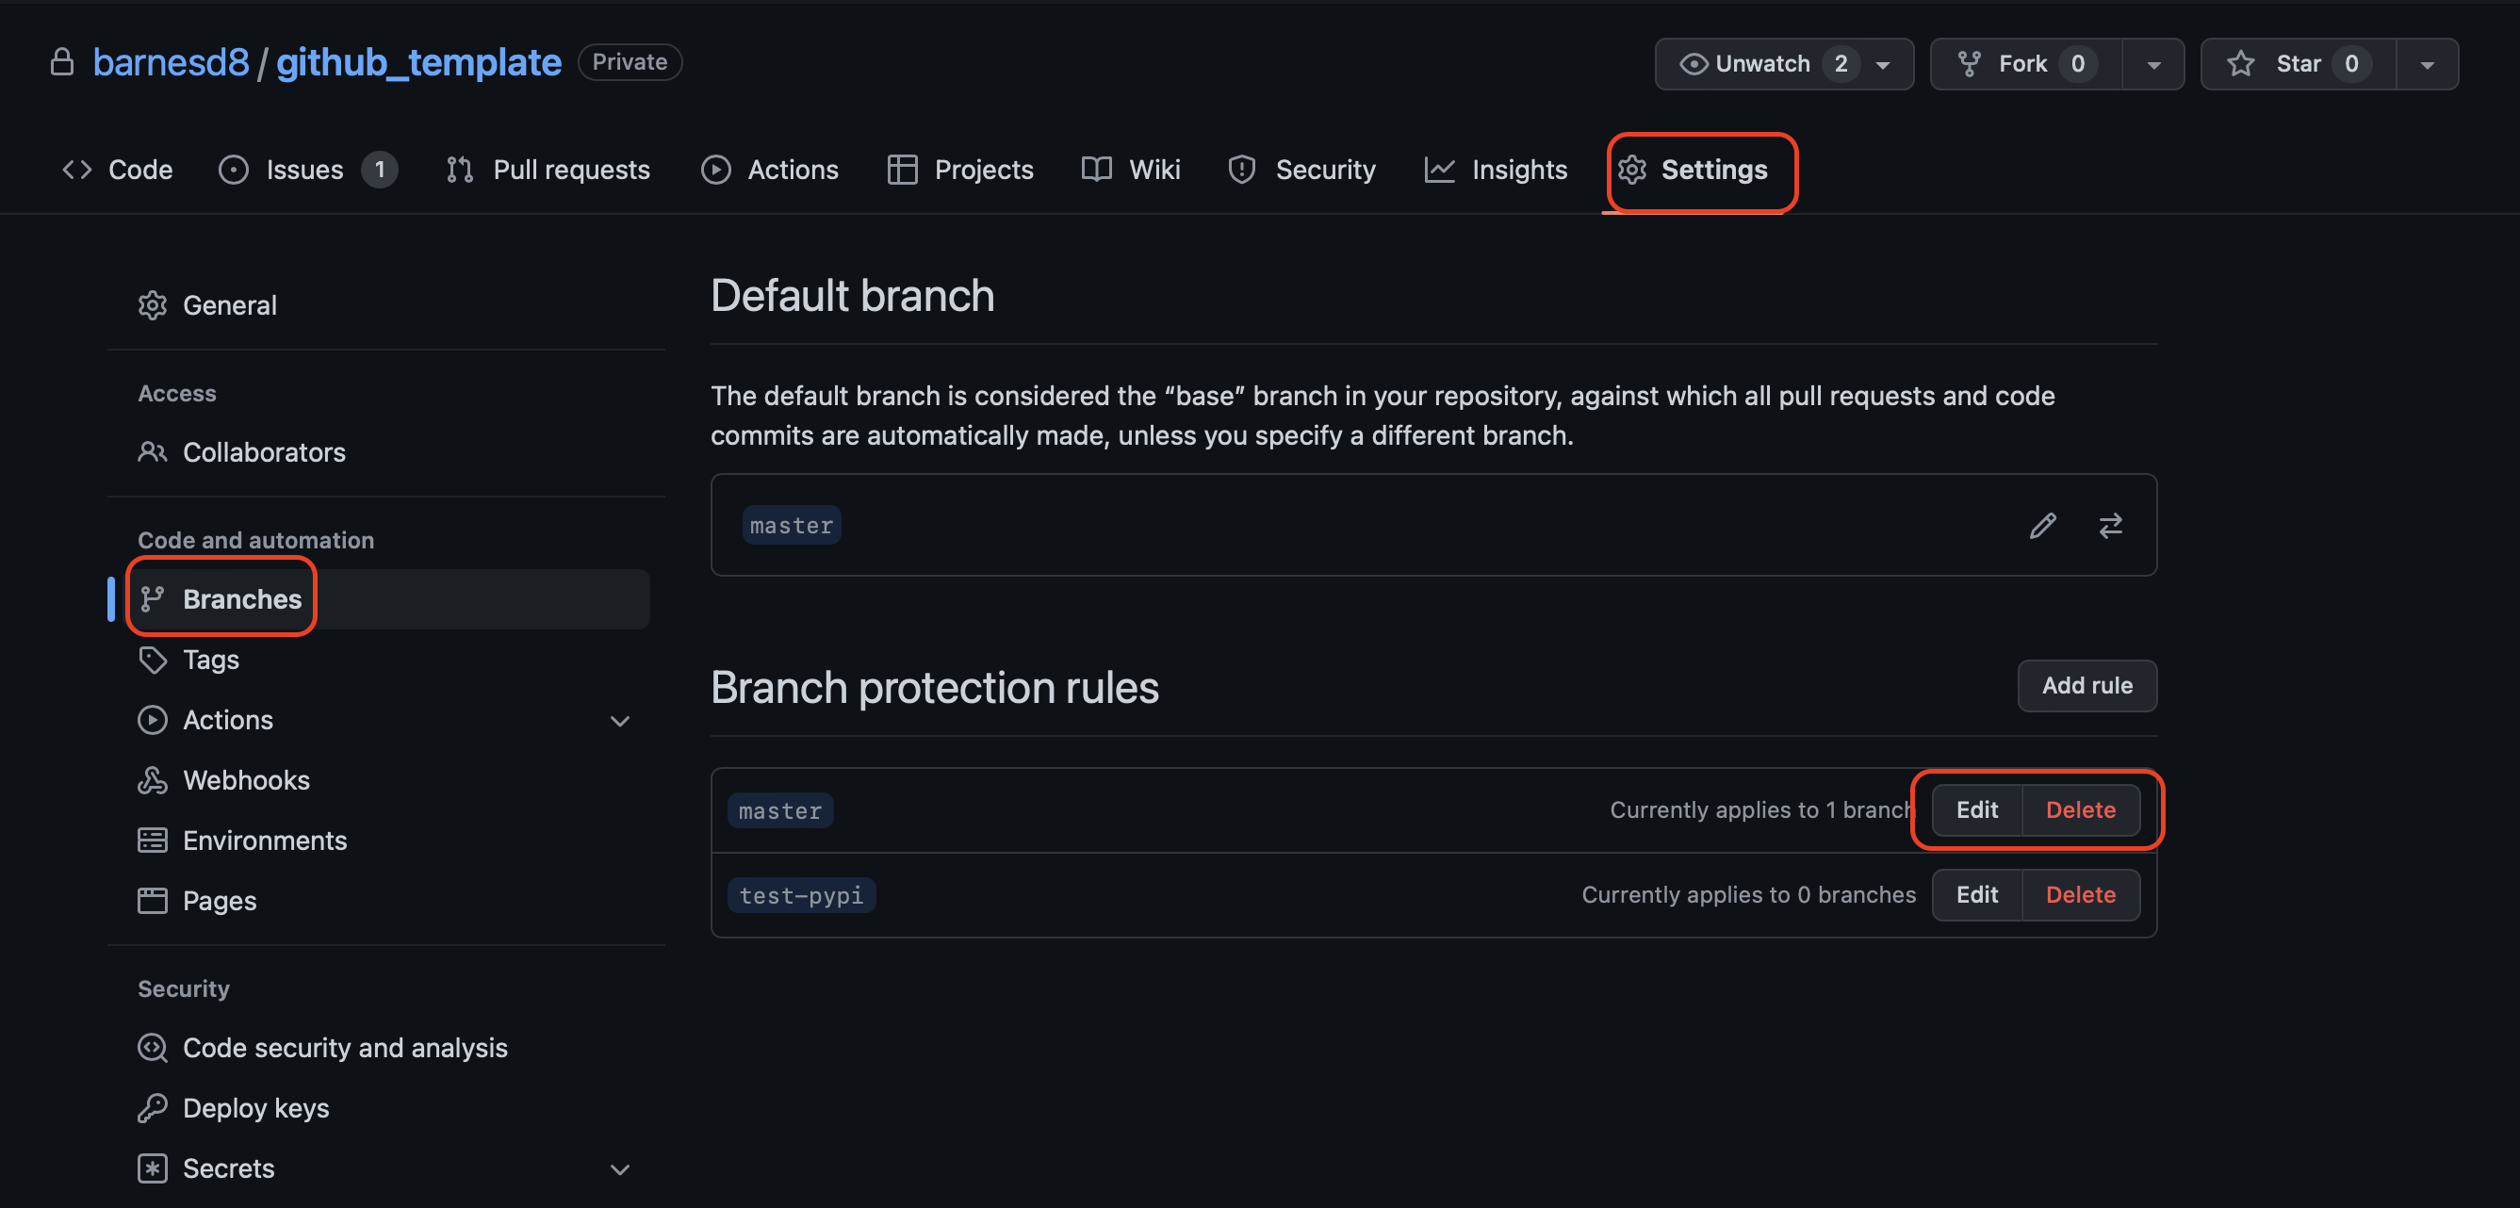
Task: Switch to the Insights tab
Action: 1496,170
